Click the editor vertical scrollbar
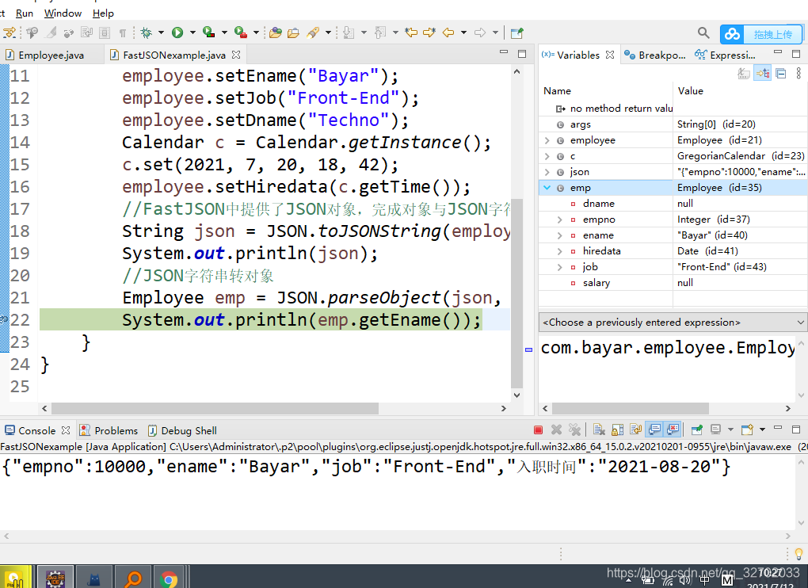The width and height of the screenshot is (808, 588). point(516,292)
